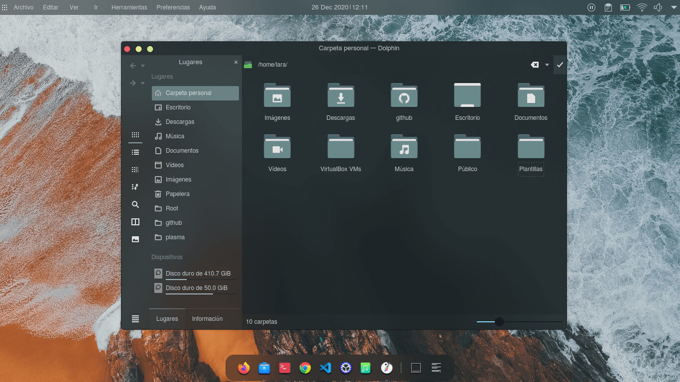Image resolution: width=680 pixels, height=382 pixels.
Task: Switch to compact list view mode
Action: tap(135, 152)
